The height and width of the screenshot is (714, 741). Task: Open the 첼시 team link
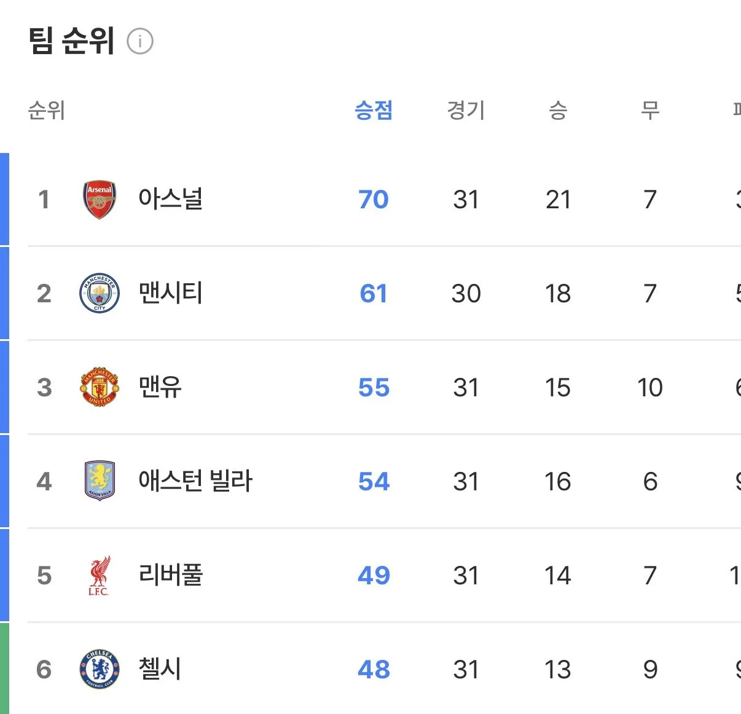160,669
